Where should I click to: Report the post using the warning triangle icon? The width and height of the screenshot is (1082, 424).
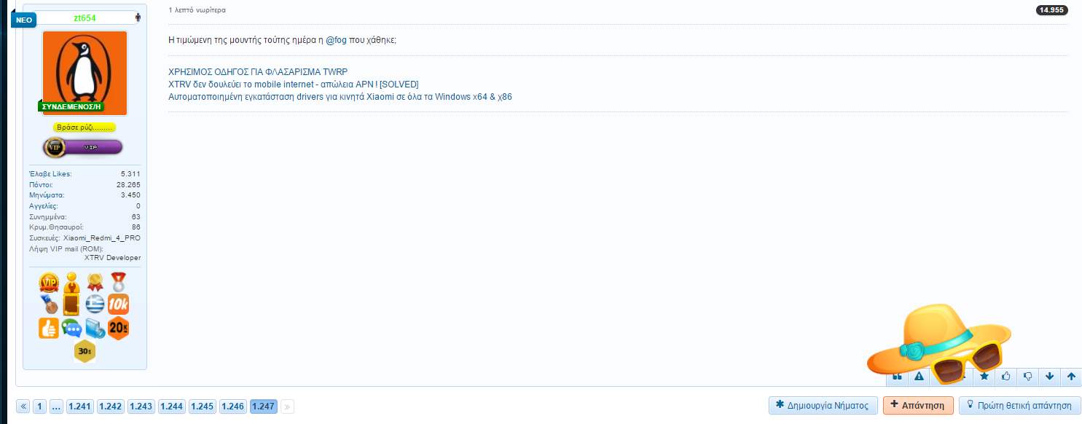click(919, 376)
